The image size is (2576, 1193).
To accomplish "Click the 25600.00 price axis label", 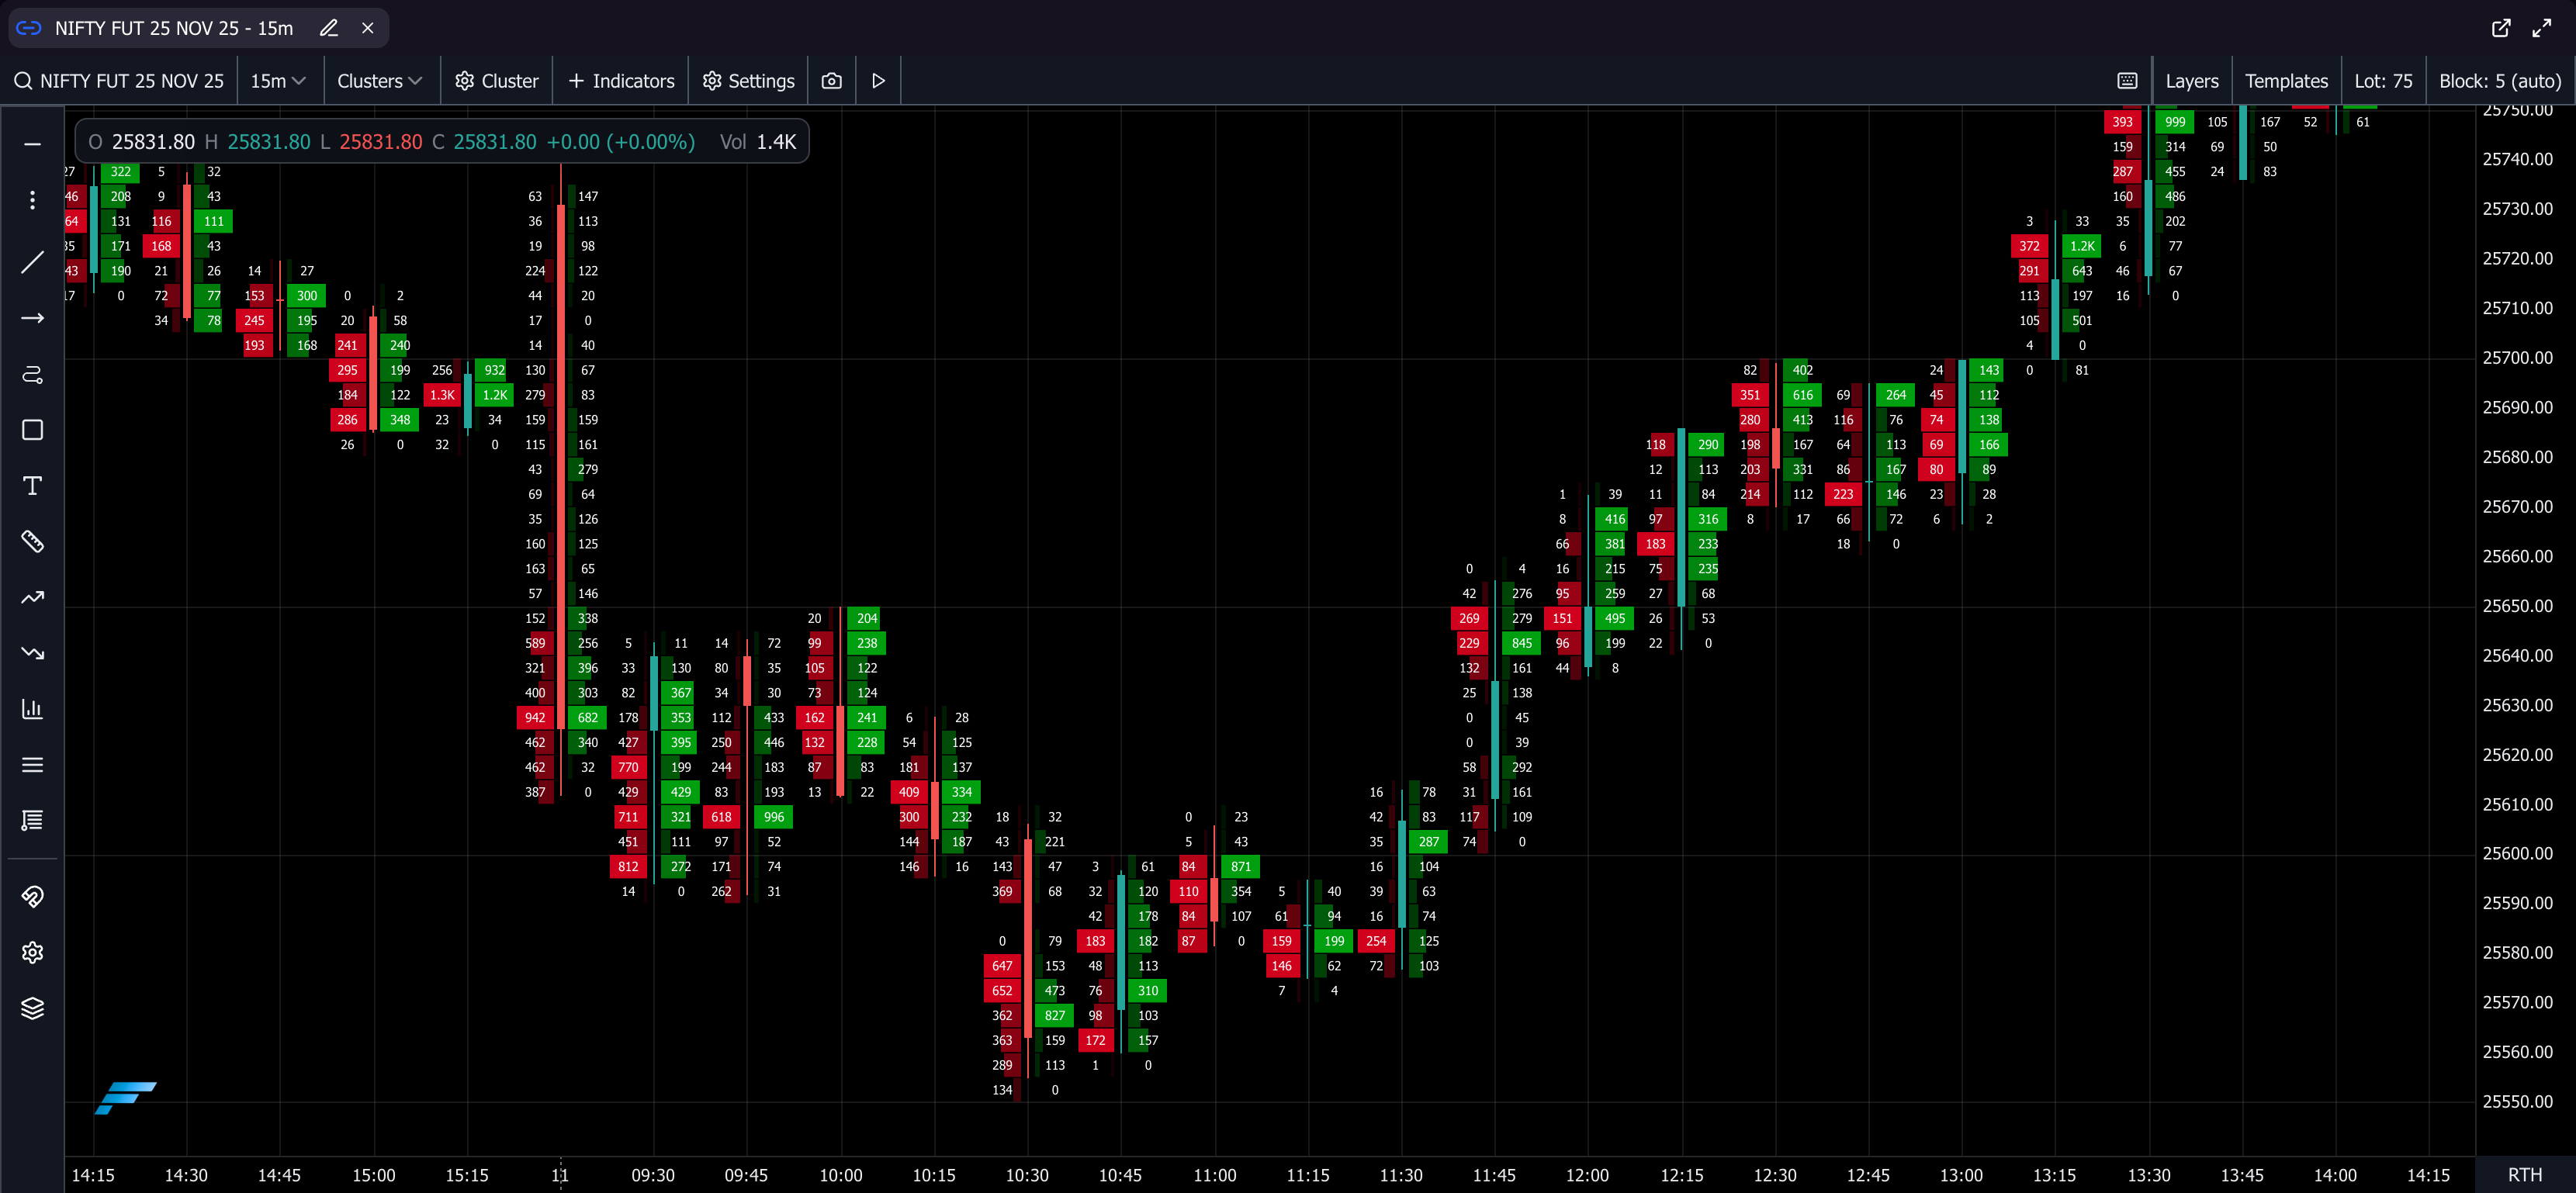I will click(x=2518, y=854).
